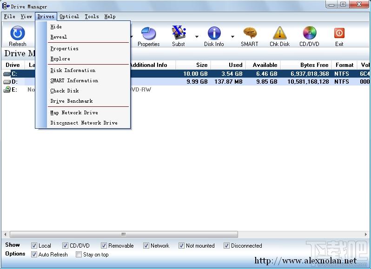The height and width of the screenshot is (269, 371).
Task: Select the 137.87 MB used cell
Action: click(229, 82)
